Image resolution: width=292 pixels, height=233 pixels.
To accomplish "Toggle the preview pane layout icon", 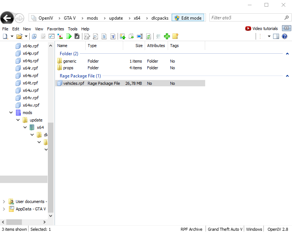I will coord(276,36).
